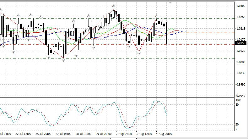Click the 1.0170 price axis label

[x=240, y=39]
